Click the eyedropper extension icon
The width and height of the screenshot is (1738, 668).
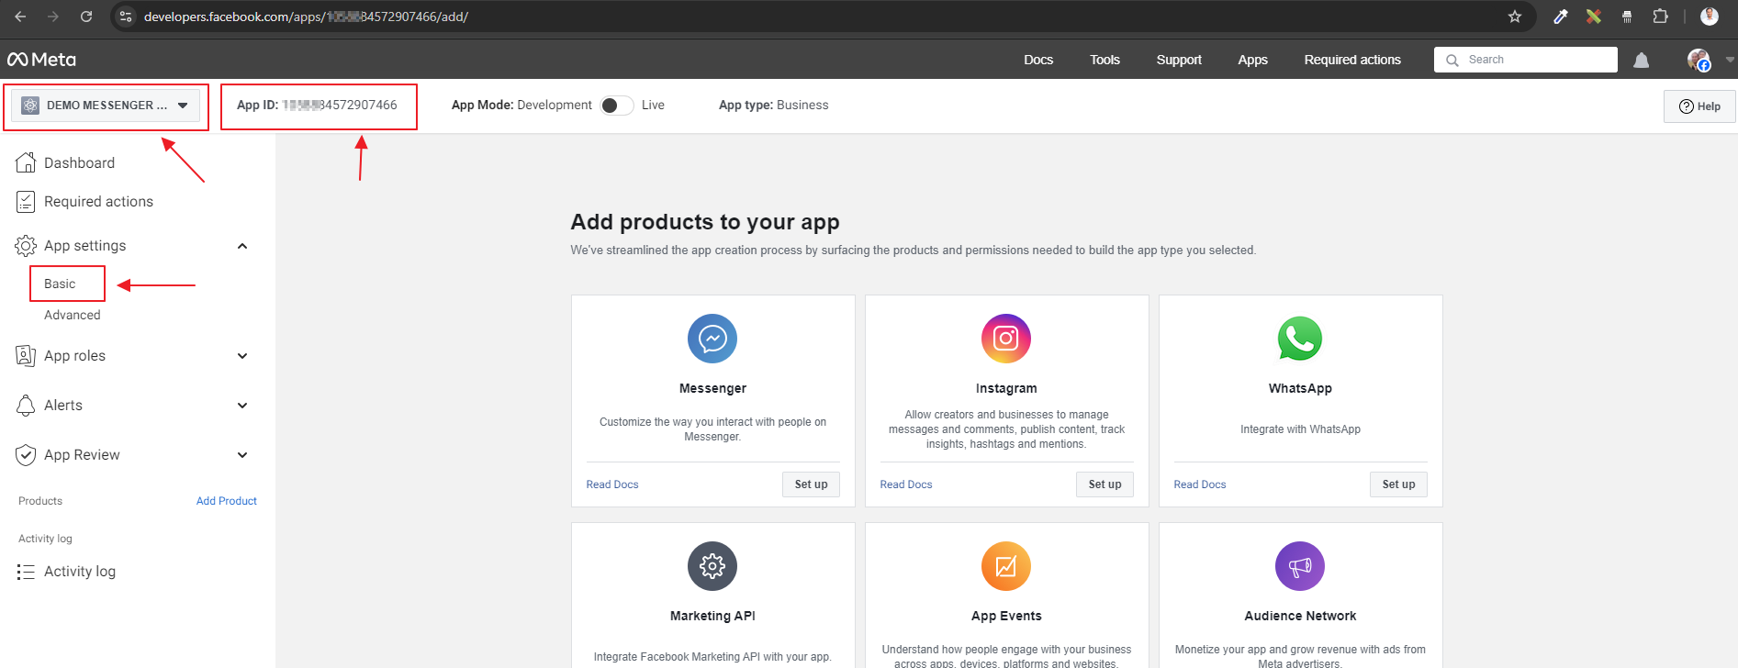click(1560, 17)
